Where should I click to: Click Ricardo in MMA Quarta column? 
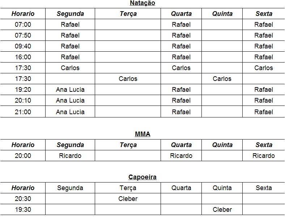point(181,156)
